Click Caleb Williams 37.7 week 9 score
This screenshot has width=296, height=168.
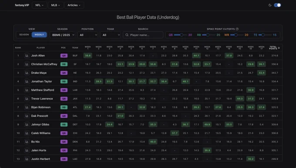pyautogui.click(x=175, y=133)
